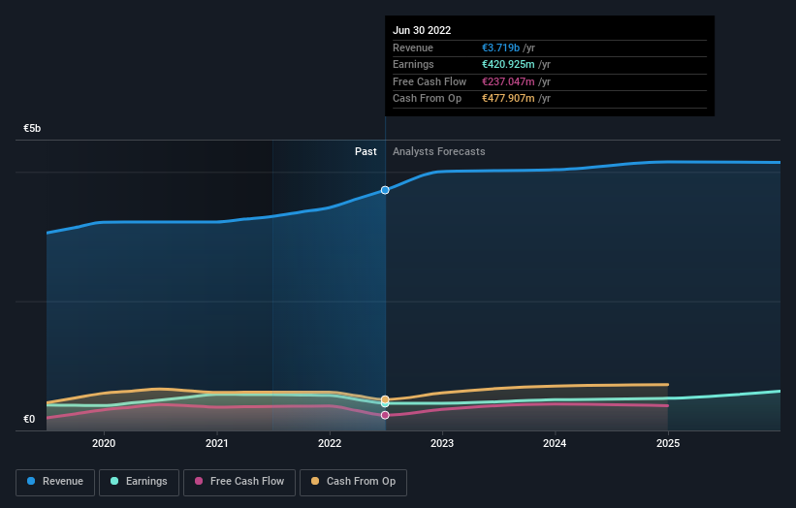
Task: Click the blue Revenue data point marker
Action: [x=385, y=190]
